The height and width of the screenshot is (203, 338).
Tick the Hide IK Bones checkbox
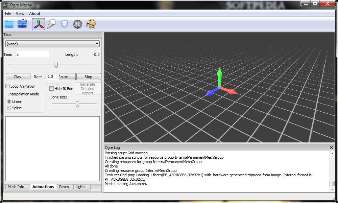click(51, 89)
